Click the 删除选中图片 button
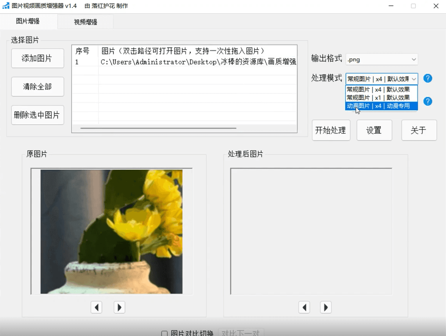The width and height of the screenshot is (446, 336). (37, 115)
